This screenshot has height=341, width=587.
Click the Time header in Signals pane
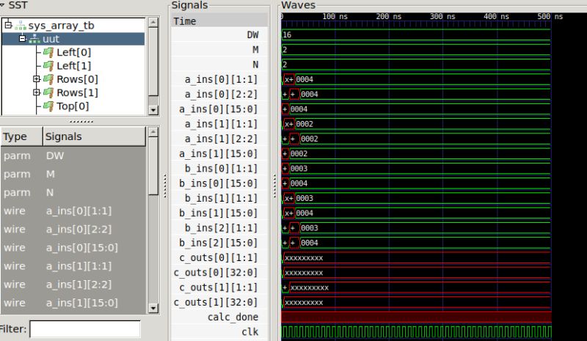(x=219, y=21)
